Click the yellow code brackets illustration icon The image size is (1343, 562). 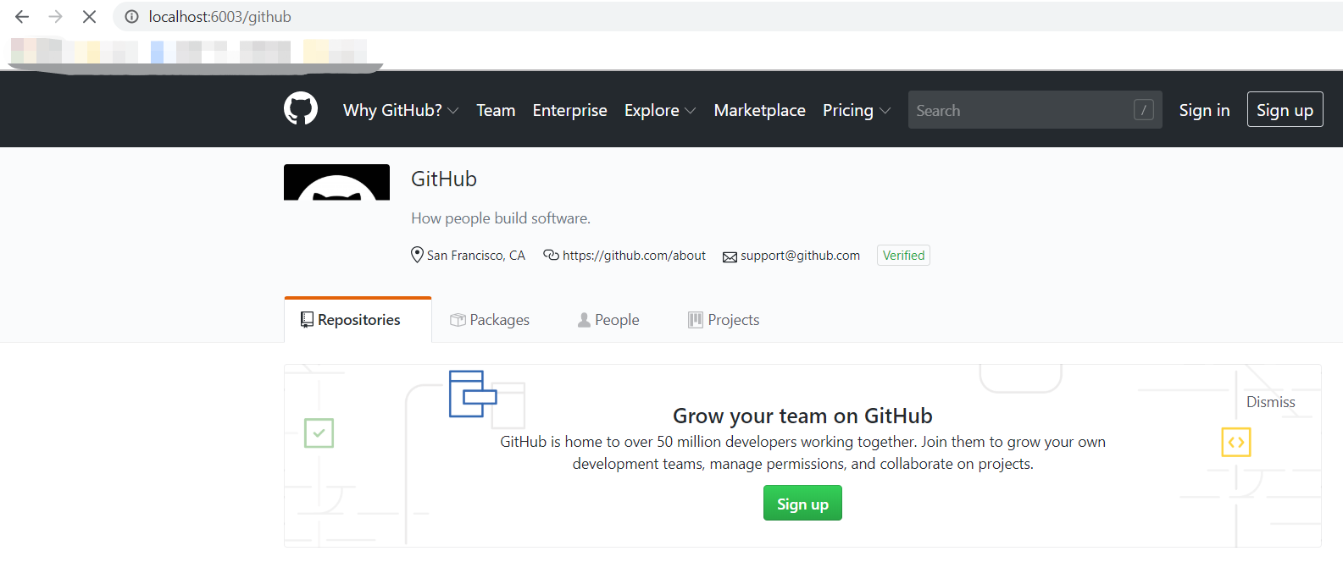click(1236, 442)
